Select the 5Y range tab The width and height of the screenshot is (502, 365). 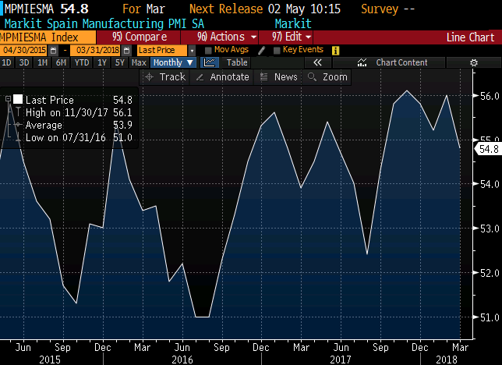point(119,62)
